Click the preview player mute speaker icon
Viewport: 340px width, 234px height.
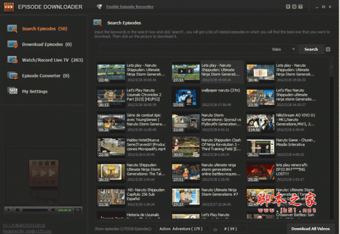pyautogui.click(x=53, y=210)
